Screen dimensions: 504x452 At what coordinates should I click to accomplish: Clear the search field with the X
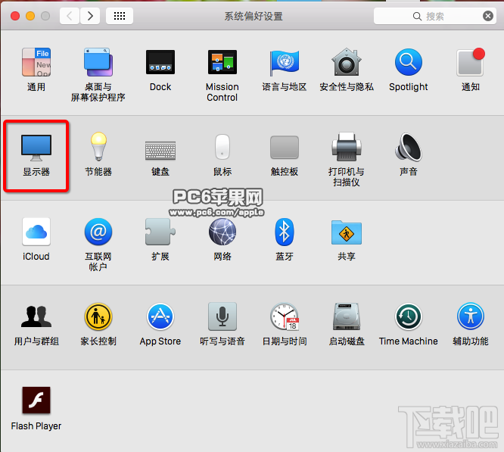[x=488, y=16]
